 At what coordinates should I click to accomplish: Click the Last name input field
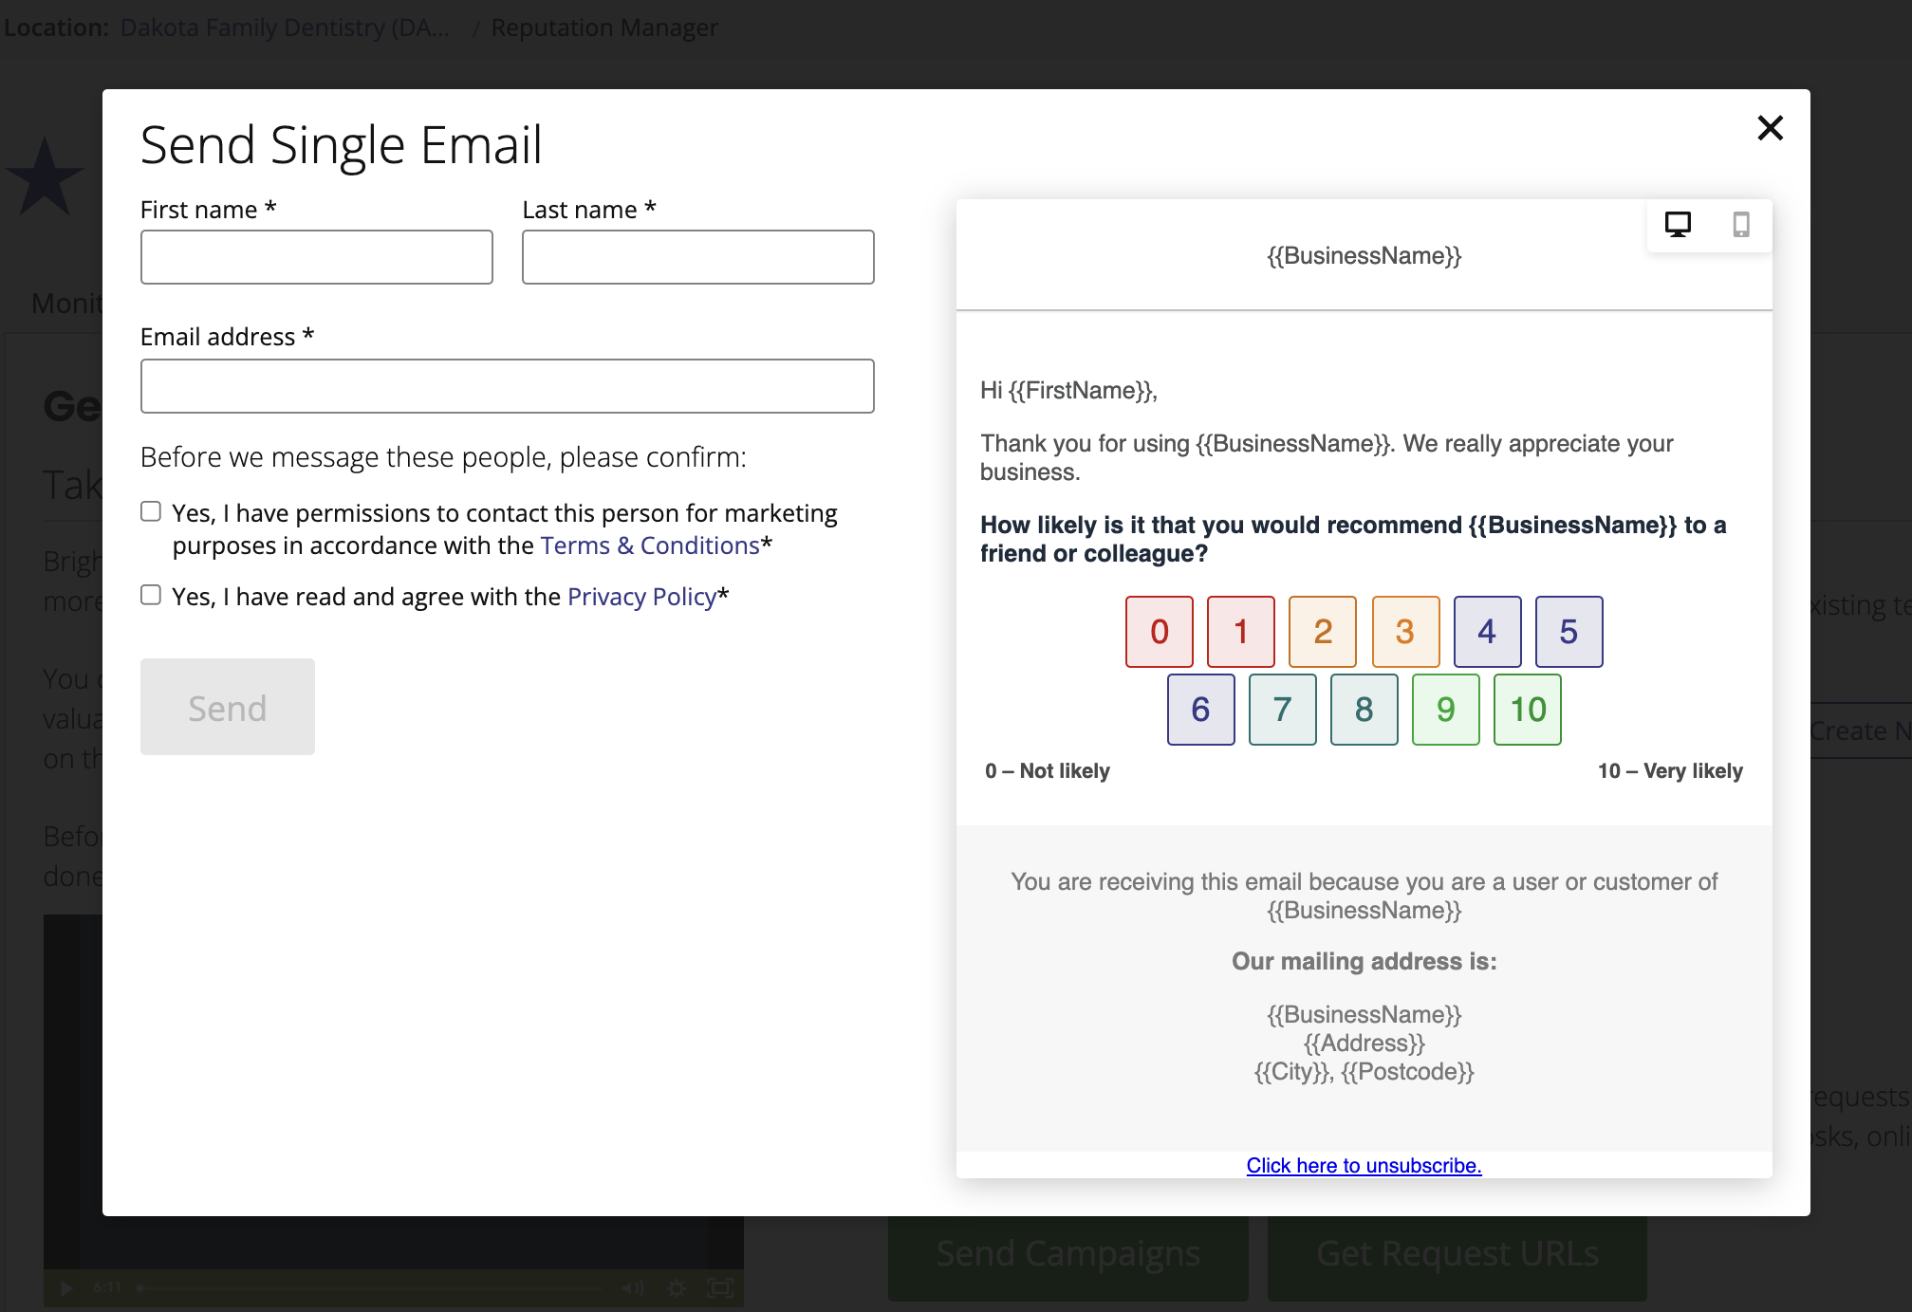click(x=698, y=257)
